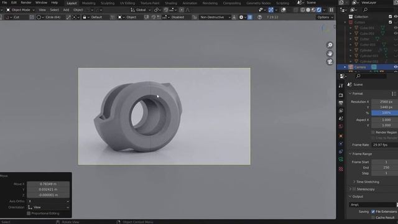Toggle the camera view icon

(x=330, y=62)
